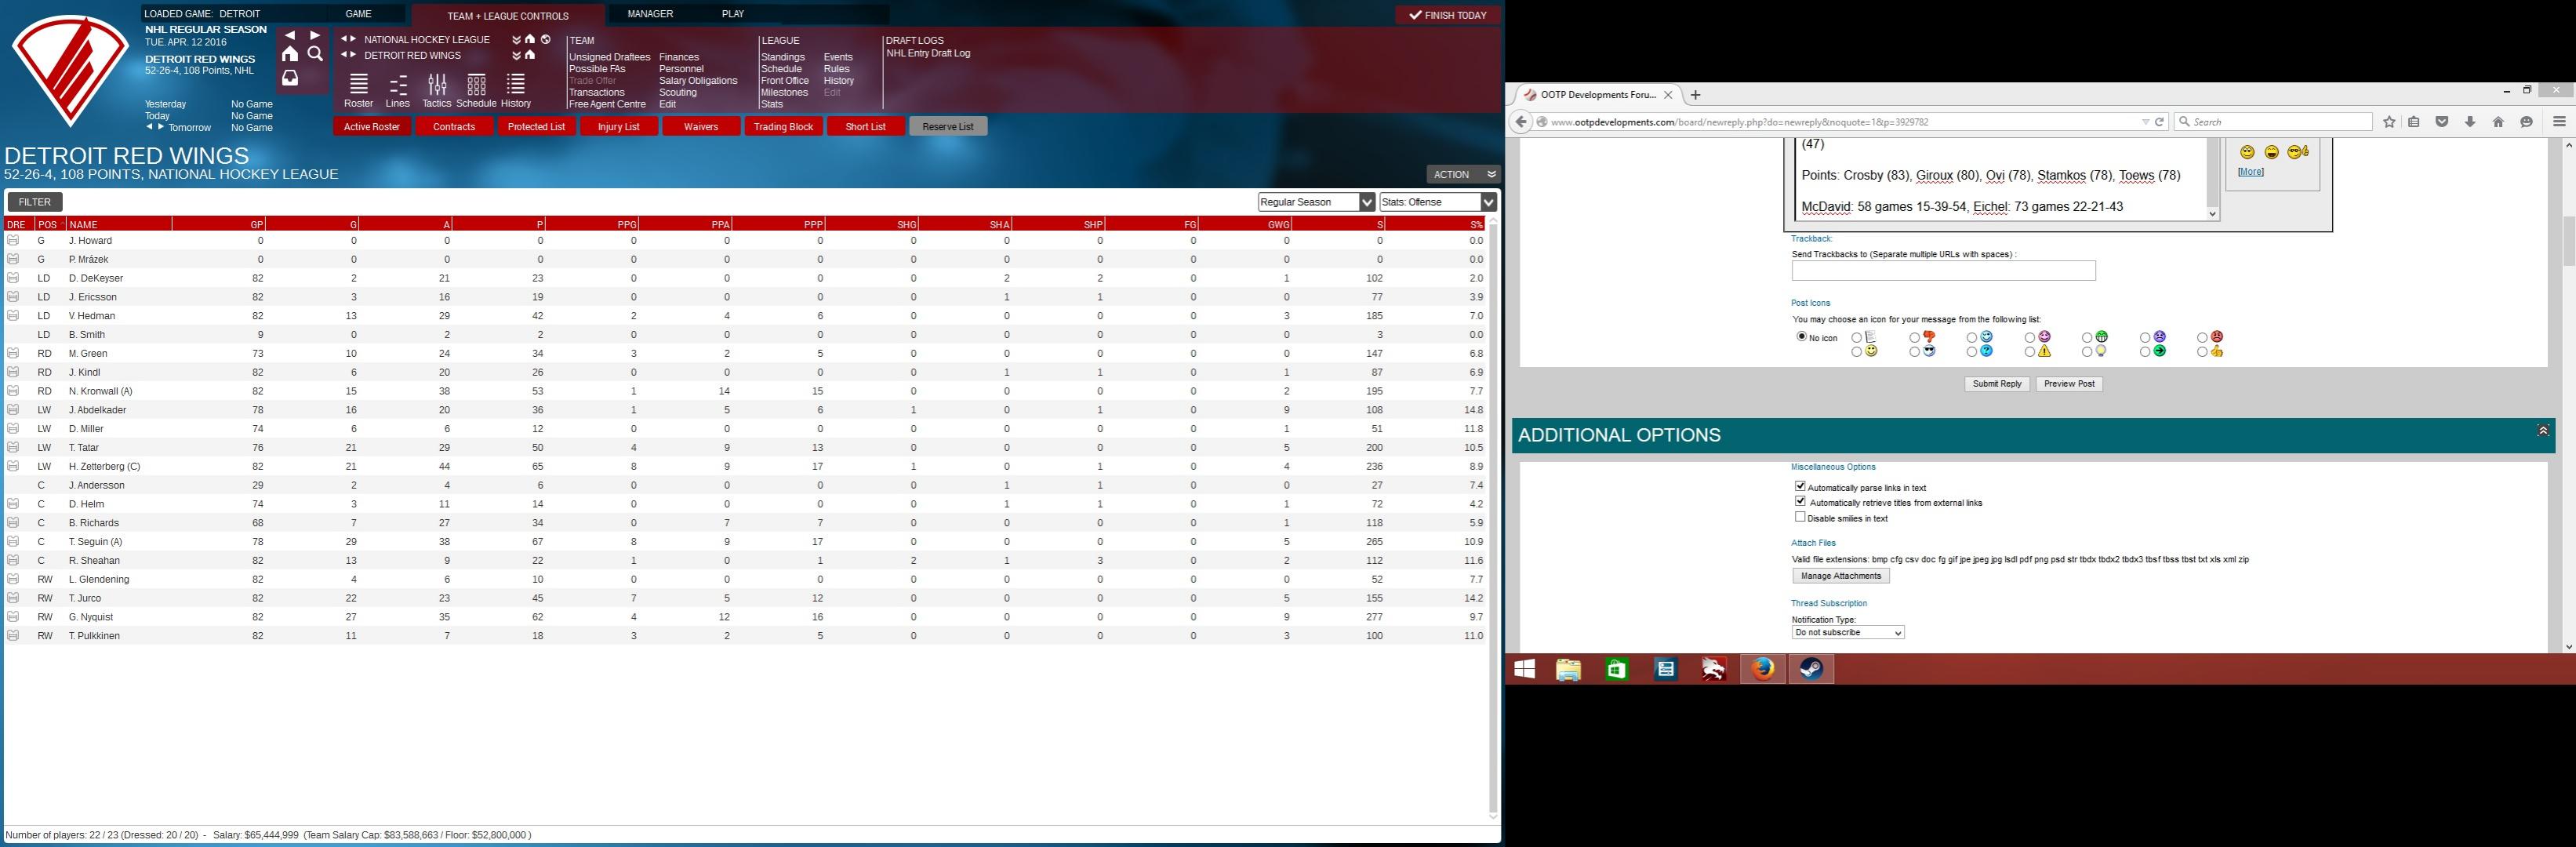Open the GAME menu tab

(359, 14)
